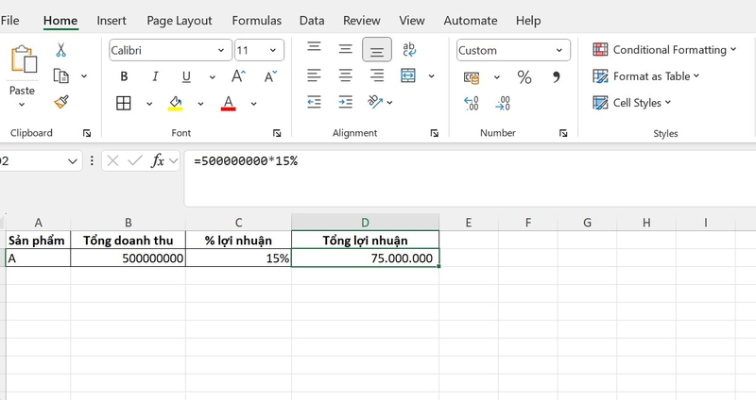Open Number format dialog launcher
This screenshot has height=400, width=756.
pyautogui.click(x=563, y=133)
